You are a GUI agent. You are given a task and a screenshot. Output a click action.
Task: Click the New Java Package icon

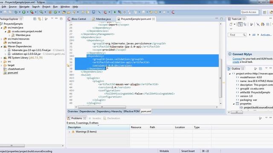coord(50,12)
